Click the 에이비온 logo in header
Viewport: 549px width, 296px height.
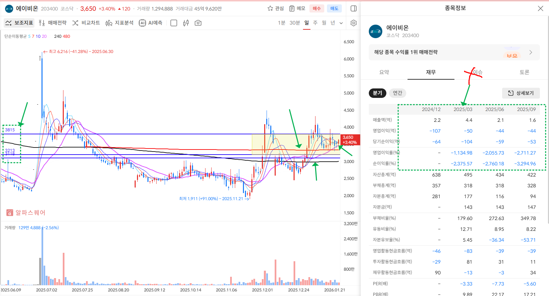click(x=9, y=9)
